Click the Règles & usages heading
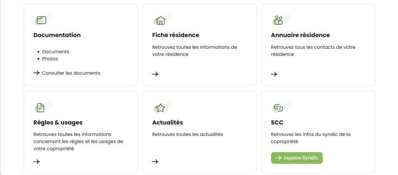The height and width of the screenshot is (175, 398). (x=58, y=122)
